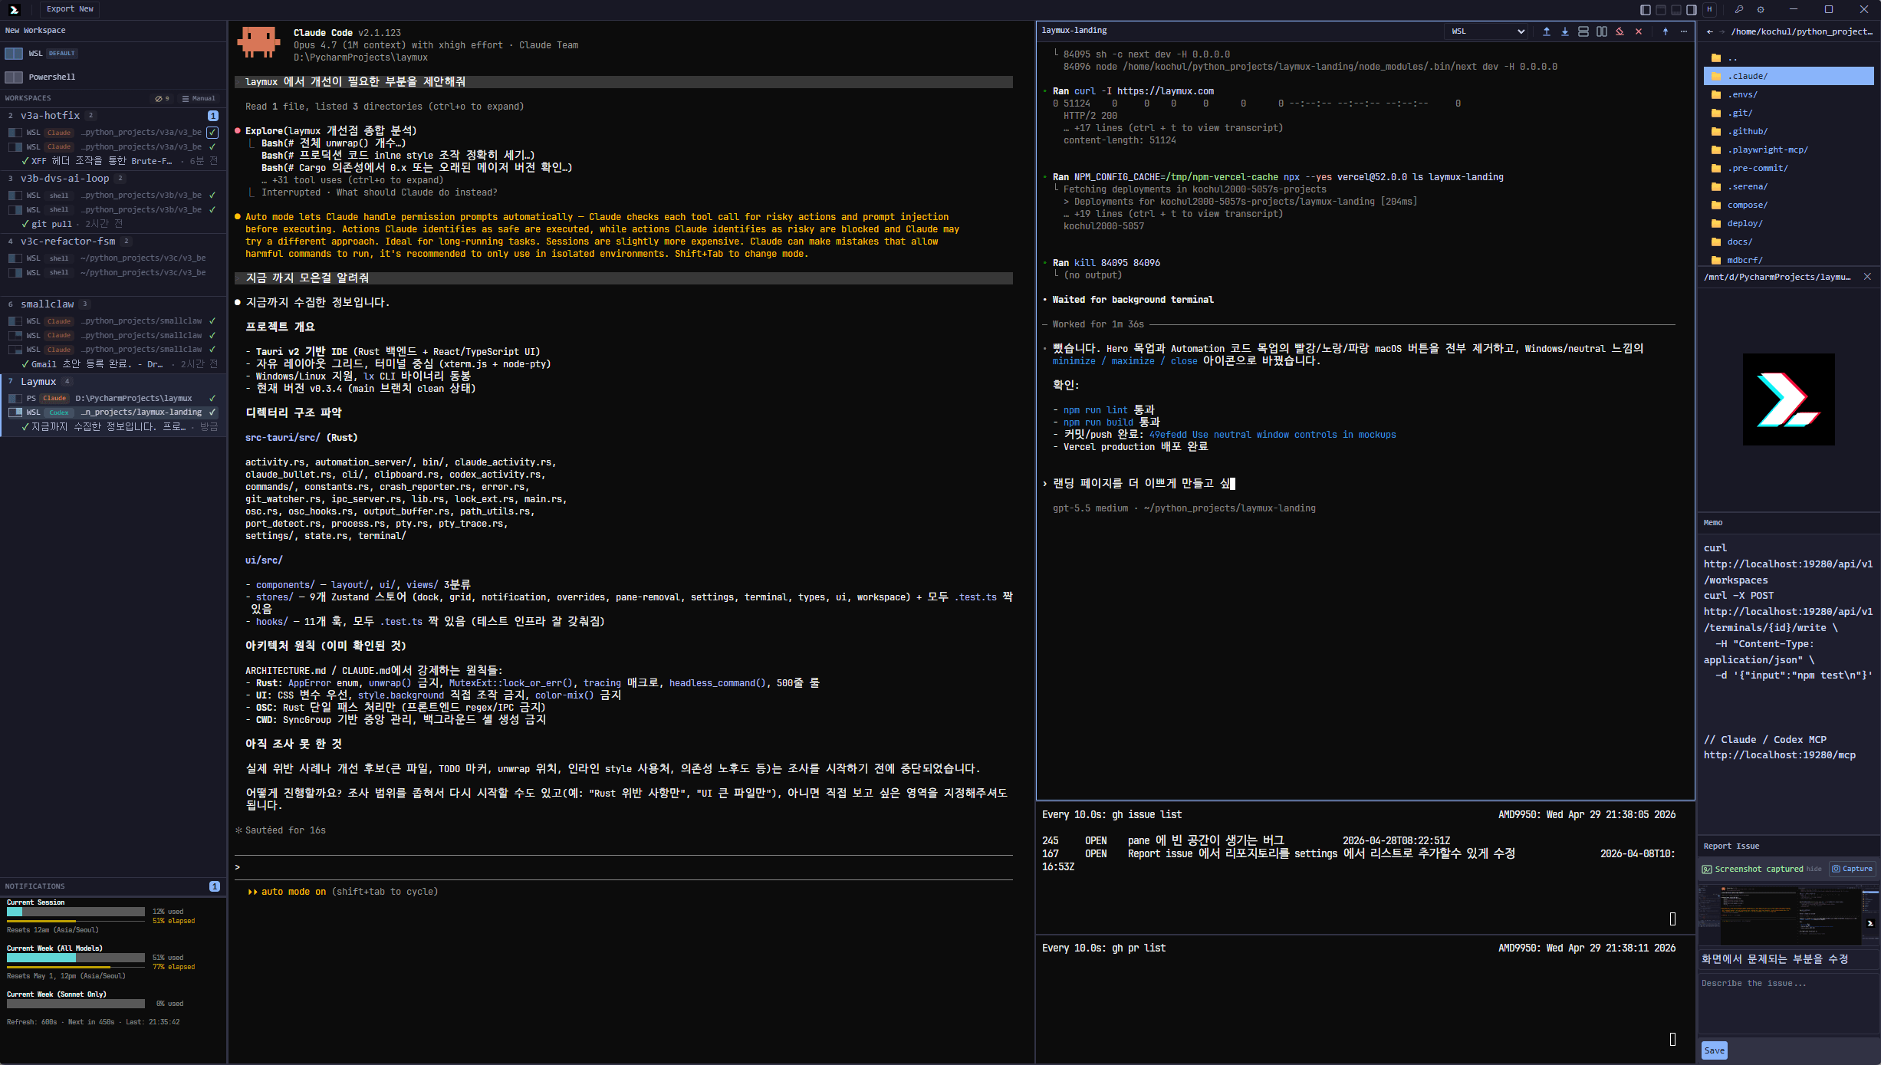The width and height of the screenshot is (1881, 1065).
Task: Click the Laymux logo icon top-left
Action: [14, 9]
